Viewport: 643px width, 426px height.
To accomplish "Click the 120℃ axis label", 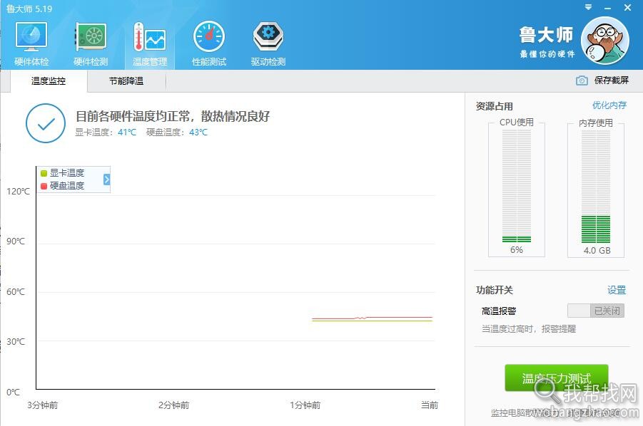I will pos(18,191).
